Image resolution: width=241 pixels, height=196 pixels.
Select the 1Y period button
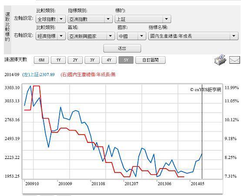pos(58,60)
